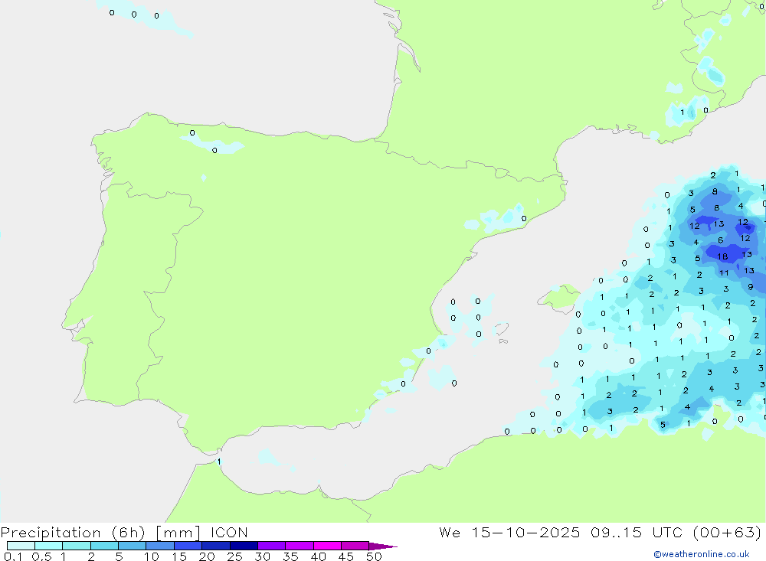
Task: Click the legend tick label '30'
Action: pyautogui.click(x=262, y=556)
